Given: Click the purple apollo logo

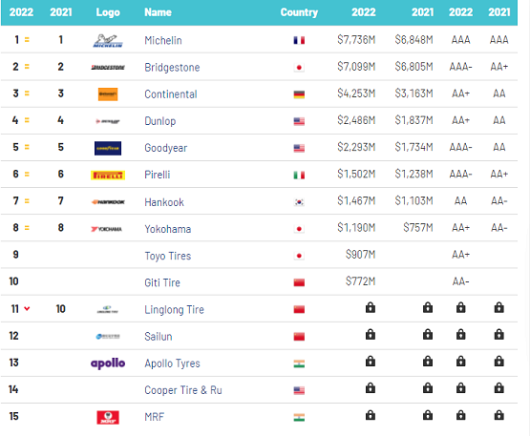Looking at the screenshot, I should point(108,363).
